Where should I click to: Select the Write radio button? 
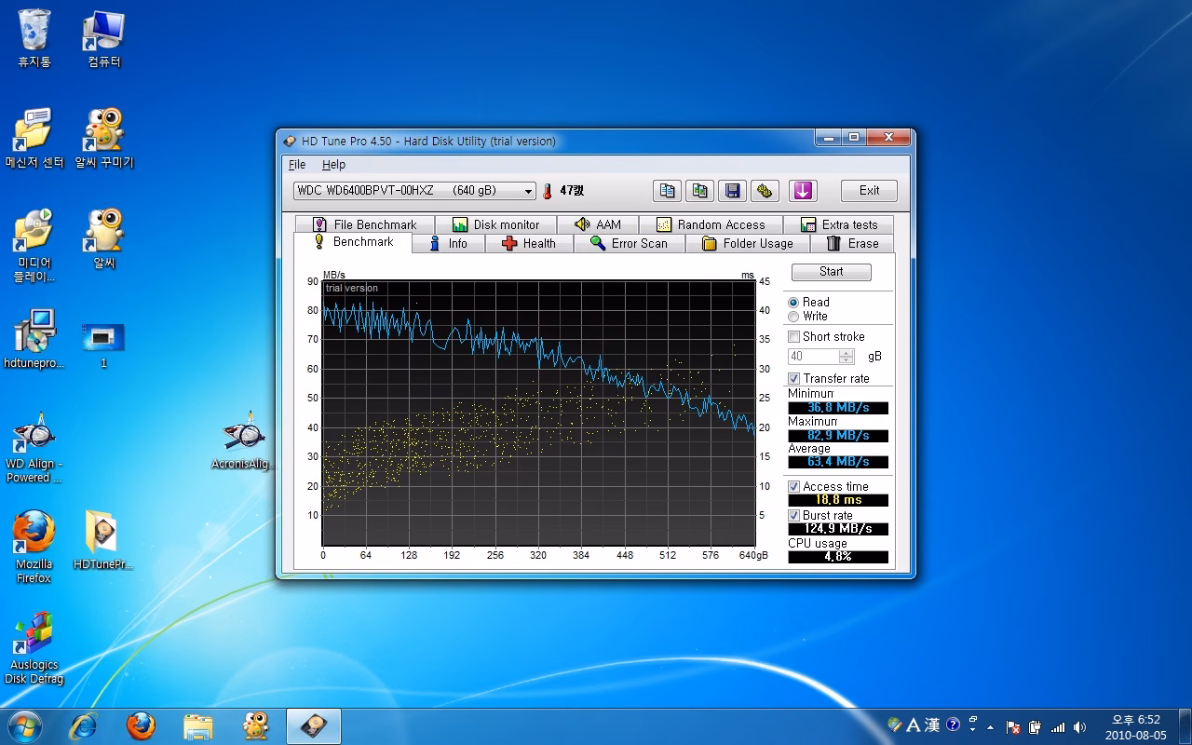click(x=793, y=317)
